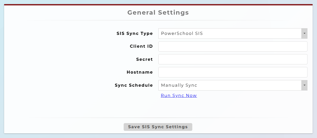
Task: Click into the Secret text box
Action: coord(233,59)
